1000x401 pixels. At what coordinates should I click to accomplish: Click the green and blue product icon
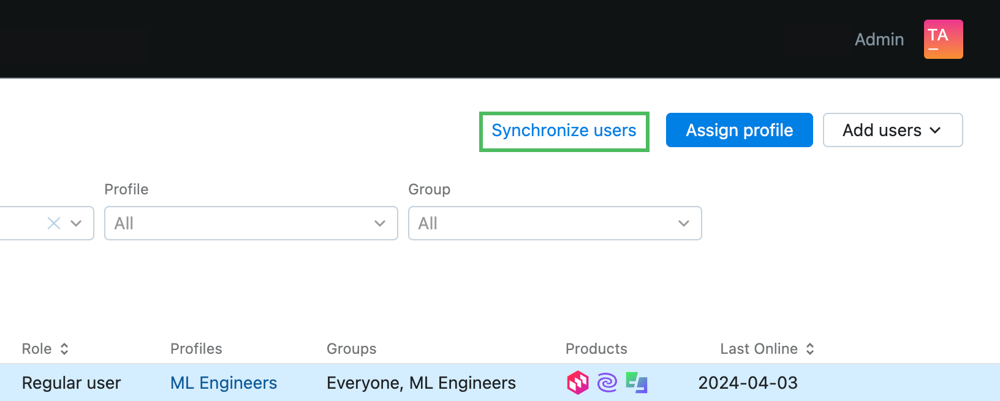point(637,383)
